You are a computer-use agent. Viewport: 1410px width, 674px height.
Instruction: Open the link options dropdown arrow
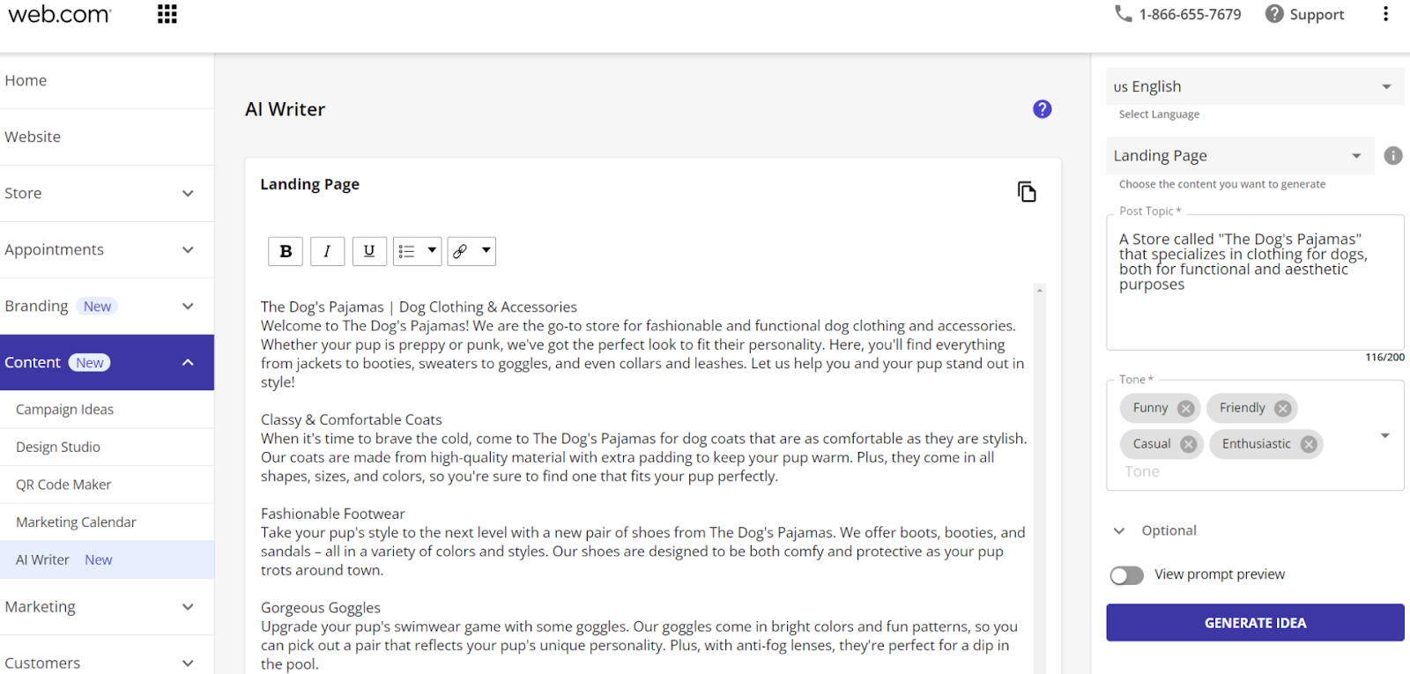(x=486, y=250)
